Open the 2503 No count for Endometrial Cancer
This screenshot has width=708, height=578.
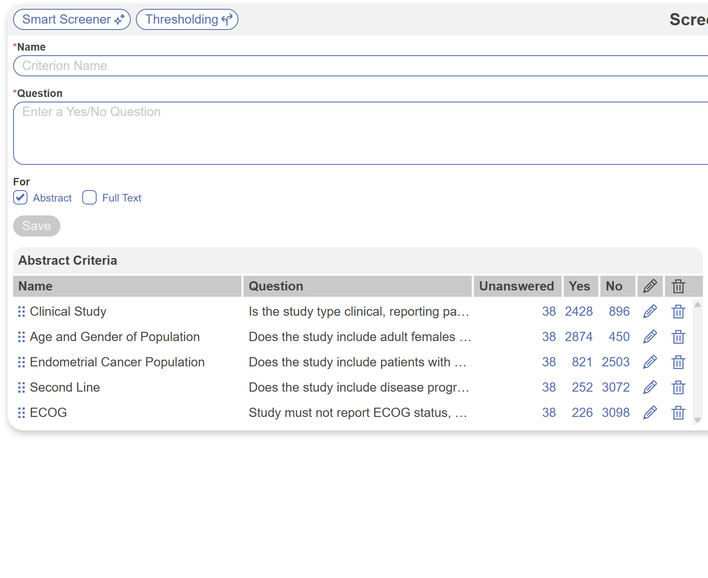click(616, 362)
